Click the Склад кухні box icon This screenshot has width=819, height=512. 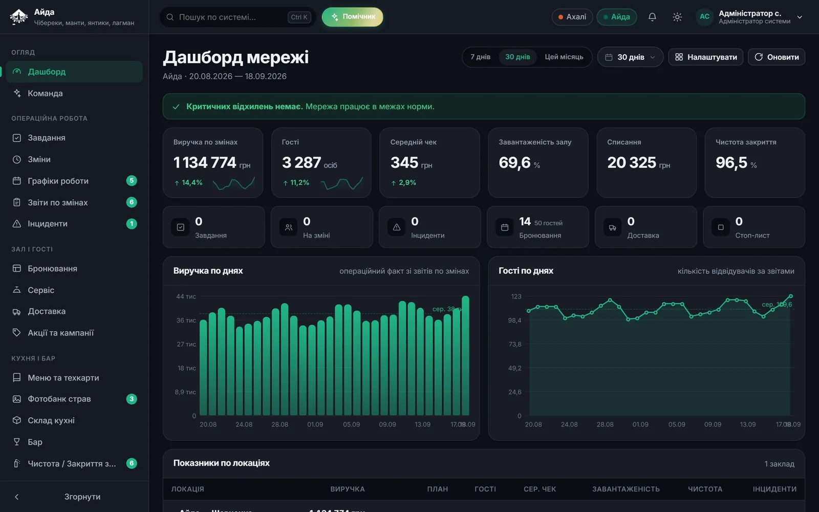tap(17, 420)
